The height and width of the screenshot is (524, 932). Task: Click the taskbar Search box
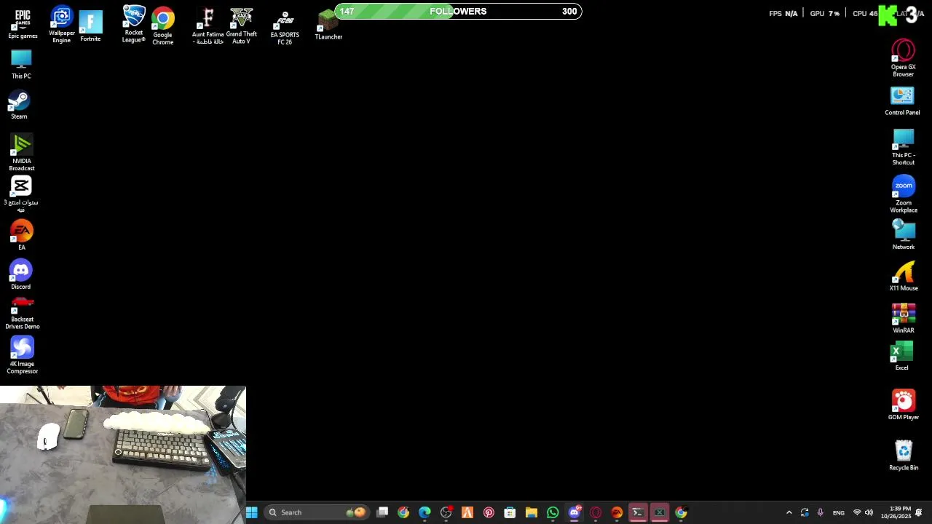[x=317, y=512]
